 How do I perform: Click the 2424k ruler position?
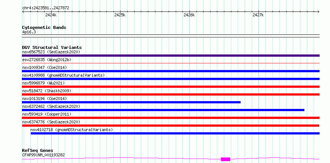click(51, 15)
